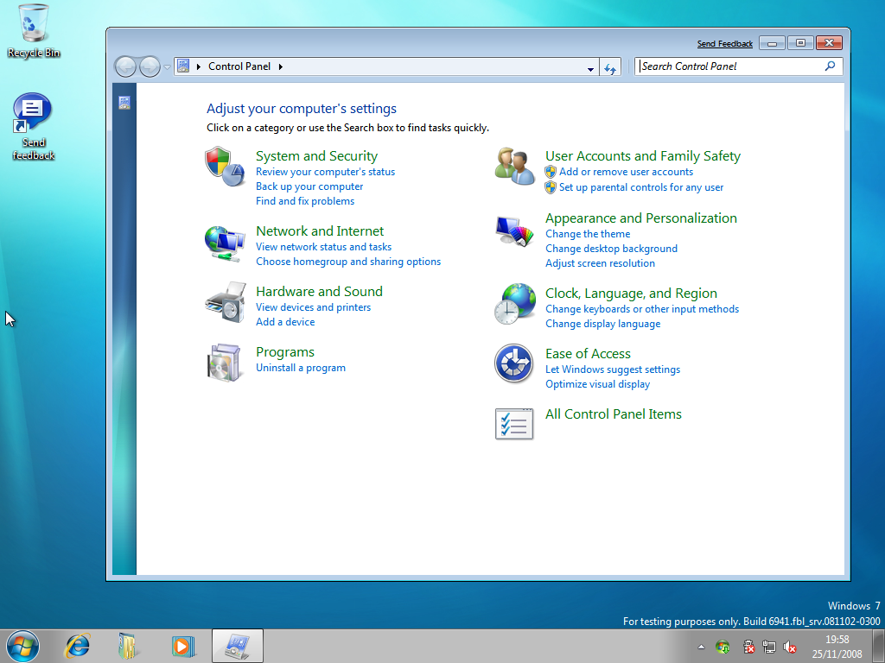Click the Send Feedback link in title bar
Image resolution: width=885 pixels, height=663 pixels.
pyautogui.click(x=724, y=44)
